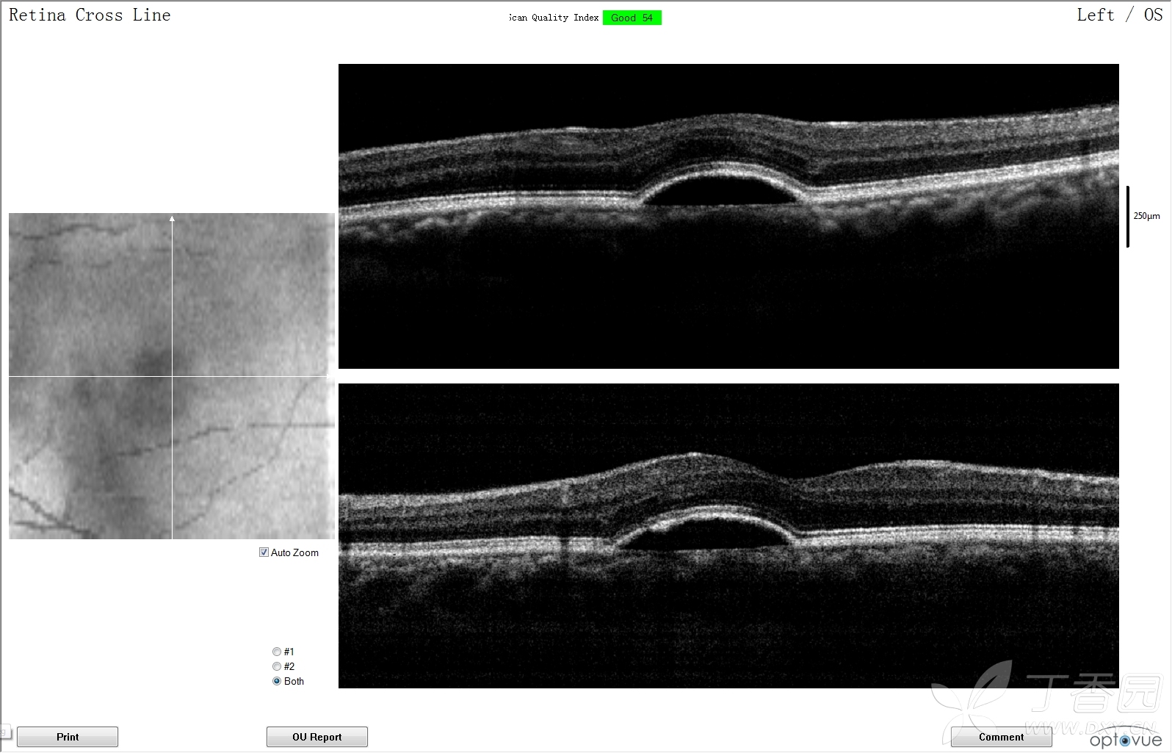Click the 250µm scale bar label
Screen dimensions: 1172x753
click(1146, 216)
